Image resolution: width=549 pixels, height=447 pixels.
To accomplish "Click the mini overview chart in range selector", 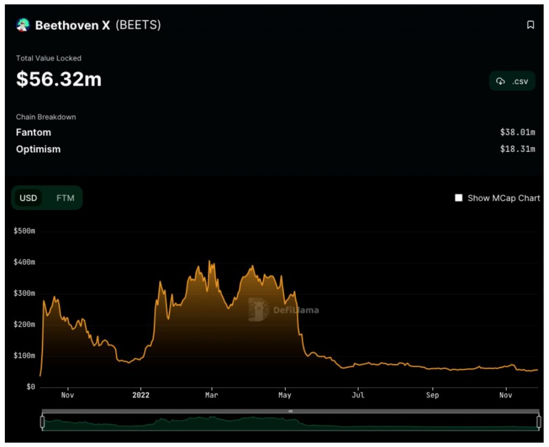I will coord(290,423).
